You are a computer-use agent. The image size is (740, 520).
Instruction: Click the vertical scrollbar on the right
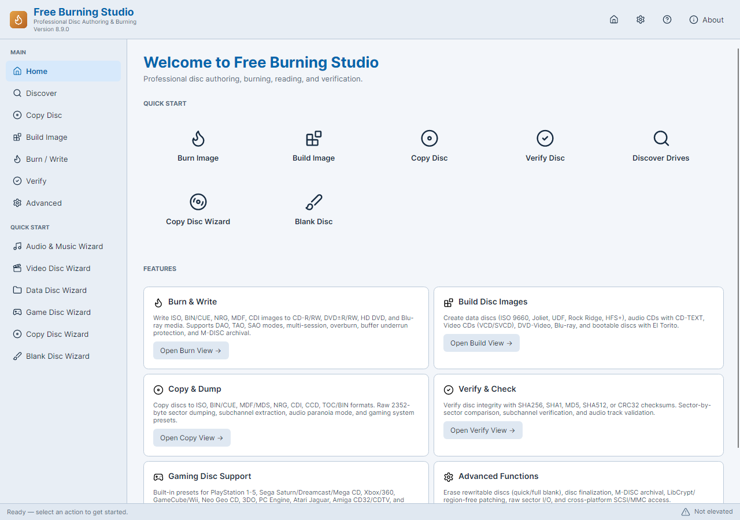pos(738,247)
